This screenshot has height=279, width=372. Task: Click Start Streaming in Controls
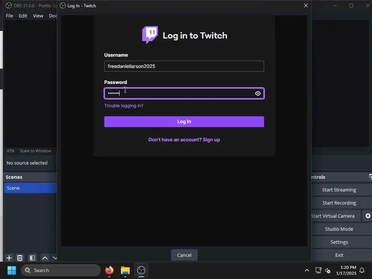(339, 190)
